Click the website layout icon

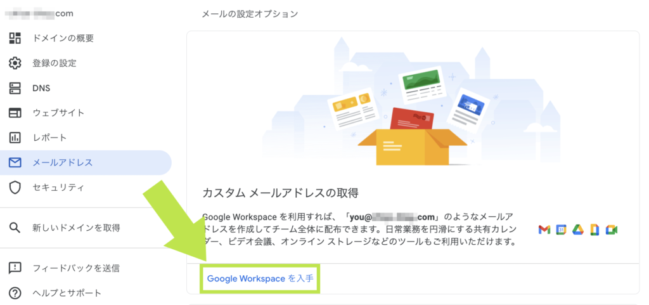(15, 113)
